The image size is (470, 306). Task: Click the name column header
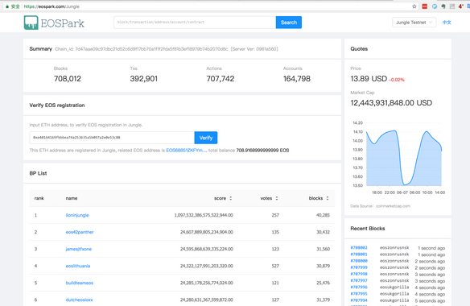pos(72,198)
